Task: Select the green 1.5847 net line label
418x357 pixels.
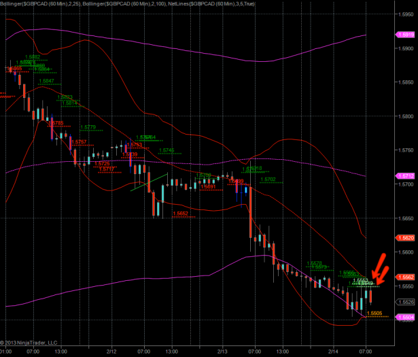Action: [47, 81]
